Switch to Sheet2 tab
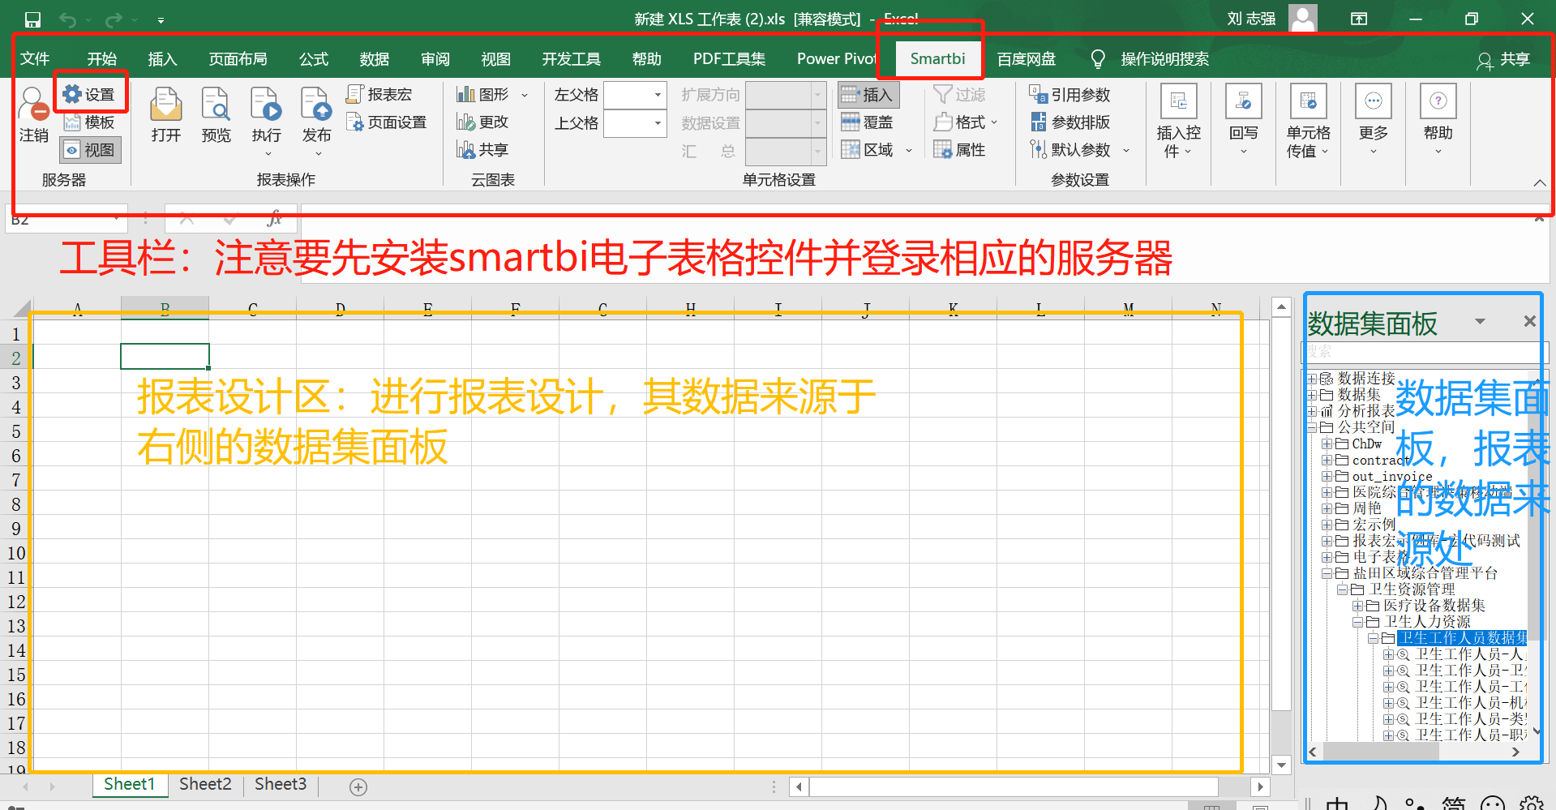This screenshot has height=810, width=1556. tap(205, 784)
